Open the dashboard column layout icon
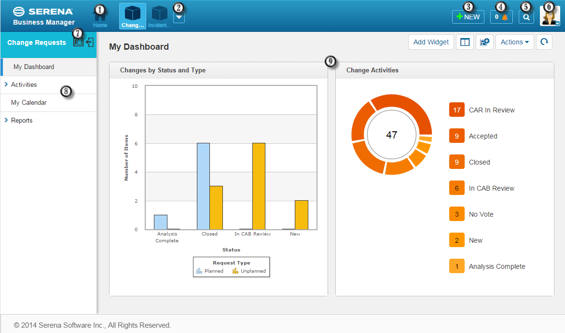Image resolution: width=565 pixels, height=333 pixels. 465,42
